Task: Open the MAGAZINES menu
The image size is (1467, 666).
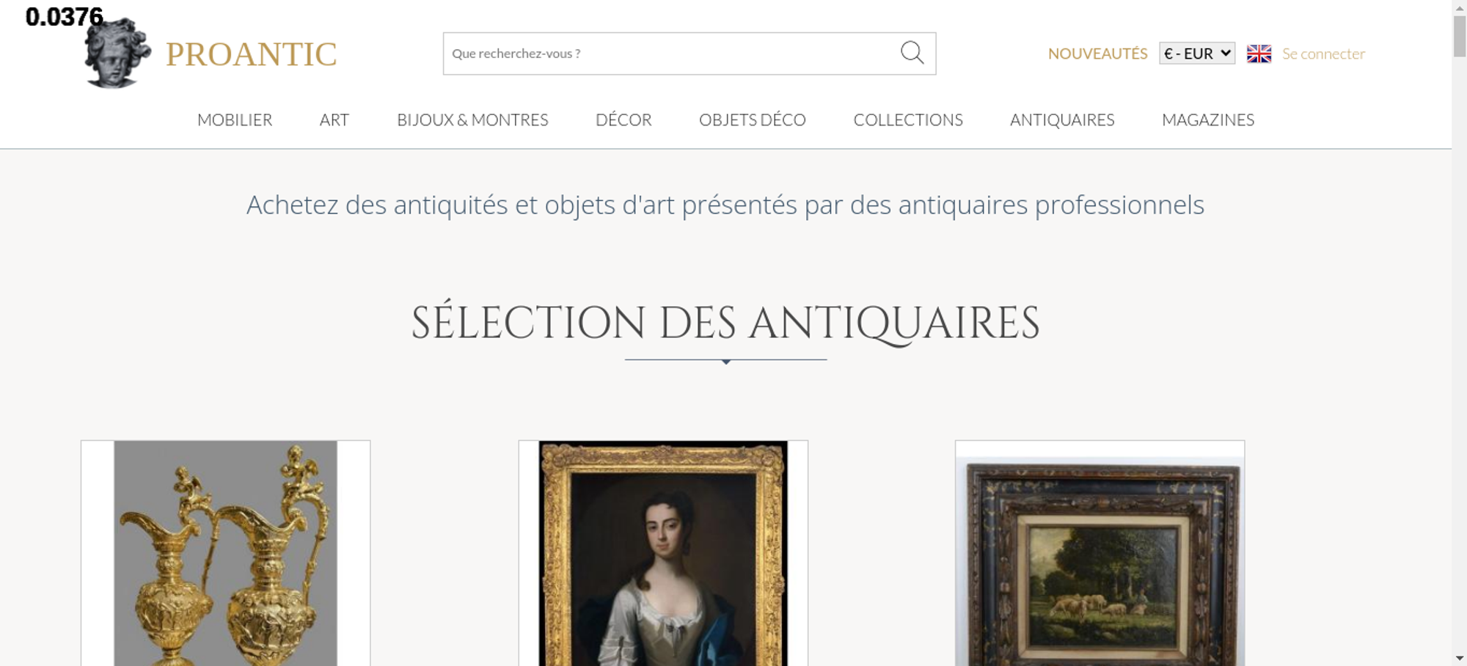Action: 1208,120
